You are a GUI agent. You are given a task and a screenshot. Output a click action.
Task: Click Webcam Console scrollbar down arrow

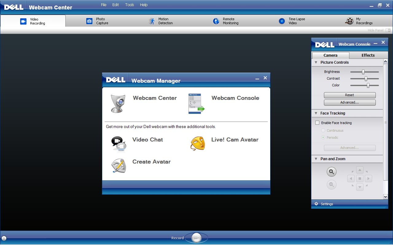pos(386,197)
